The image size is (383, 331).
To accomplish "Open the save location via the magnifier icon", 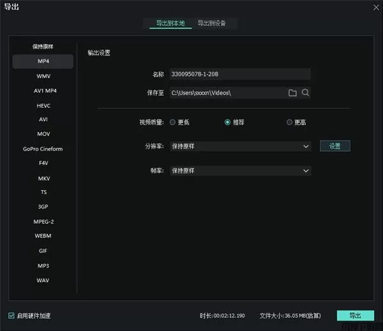I will 305,92.
